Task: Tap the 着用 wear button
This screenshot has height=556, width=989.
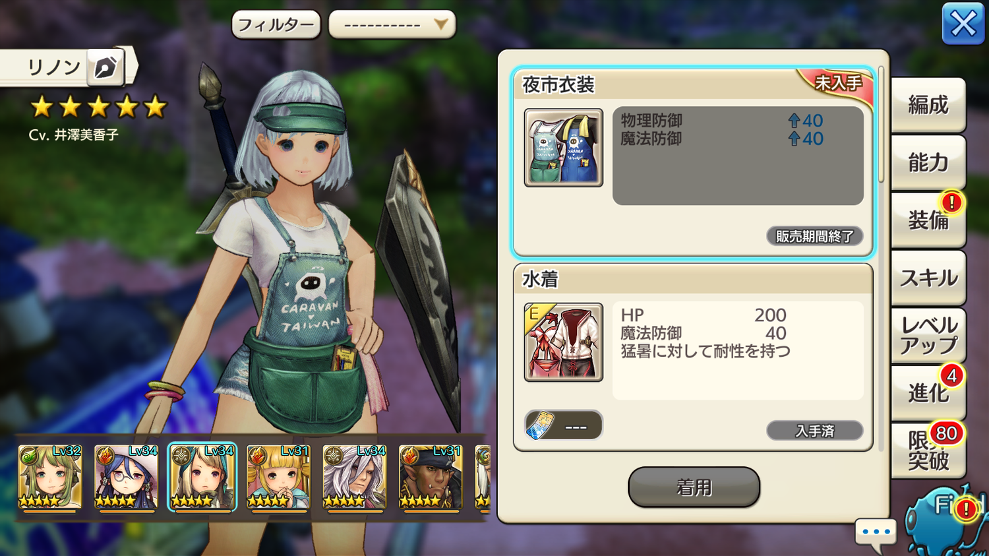Action: [694, 487]
